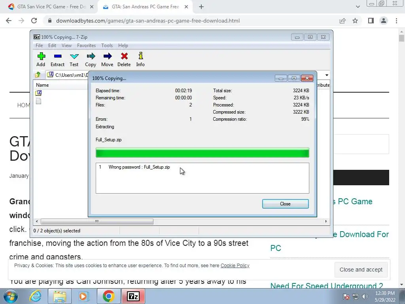
Task: Reload the downloadbytes page
Action: pos(34,21)
